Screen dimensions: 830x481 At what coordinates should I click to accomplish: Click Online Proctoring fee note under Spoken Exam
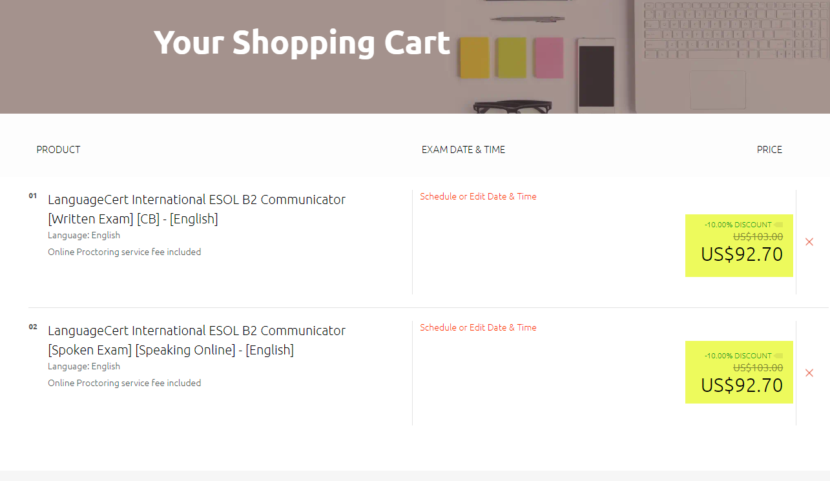coord(124,383)
